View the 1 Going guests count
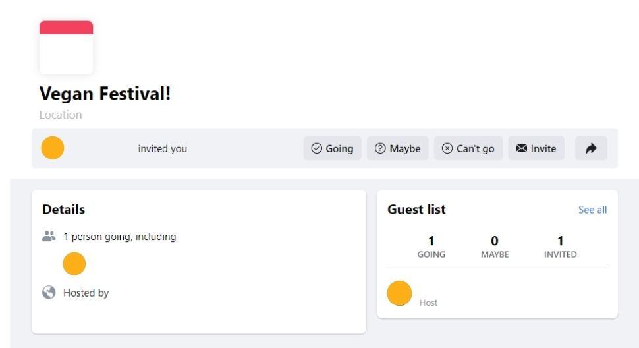 click(431, 246)
